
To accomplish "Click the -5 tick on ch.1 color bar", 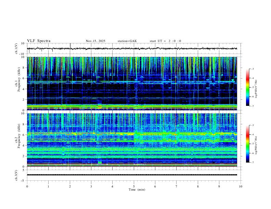I will tap(252, 87).
